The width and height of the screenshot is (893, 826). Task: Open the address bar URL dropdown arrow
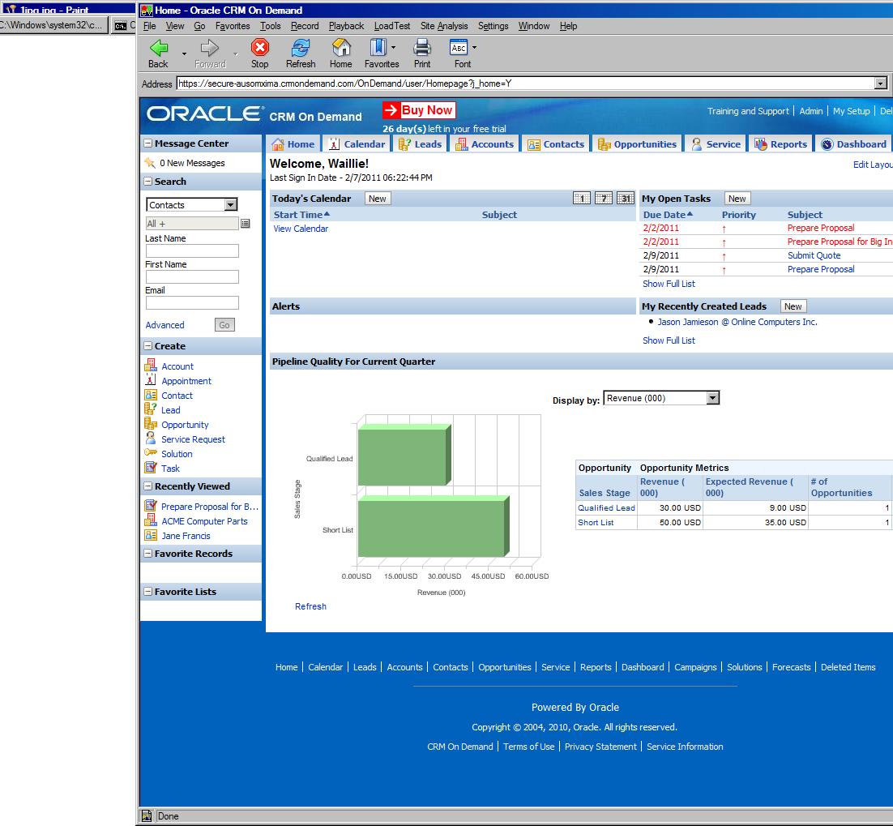(881, 83)
